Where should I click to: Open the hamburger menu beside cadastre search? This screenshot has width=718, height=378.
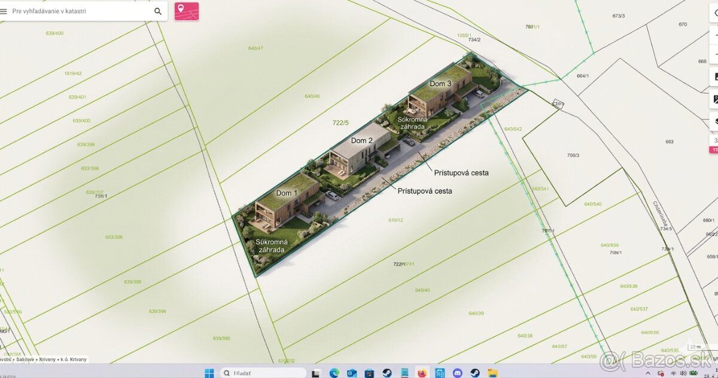4,11
